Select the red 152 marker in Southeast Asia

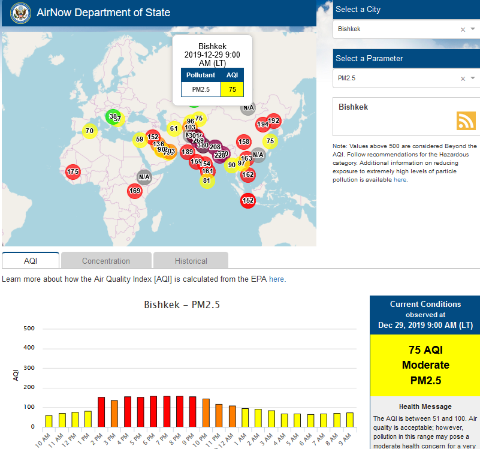pyautogui.click(x=248, y=201)
